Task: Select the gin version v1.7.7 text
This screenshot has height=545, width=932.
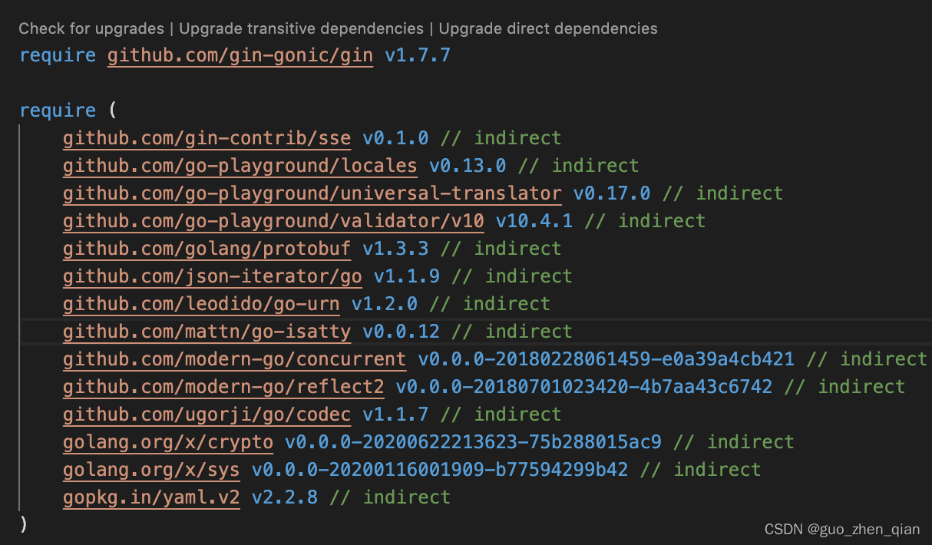Action: tap(417, 54)
